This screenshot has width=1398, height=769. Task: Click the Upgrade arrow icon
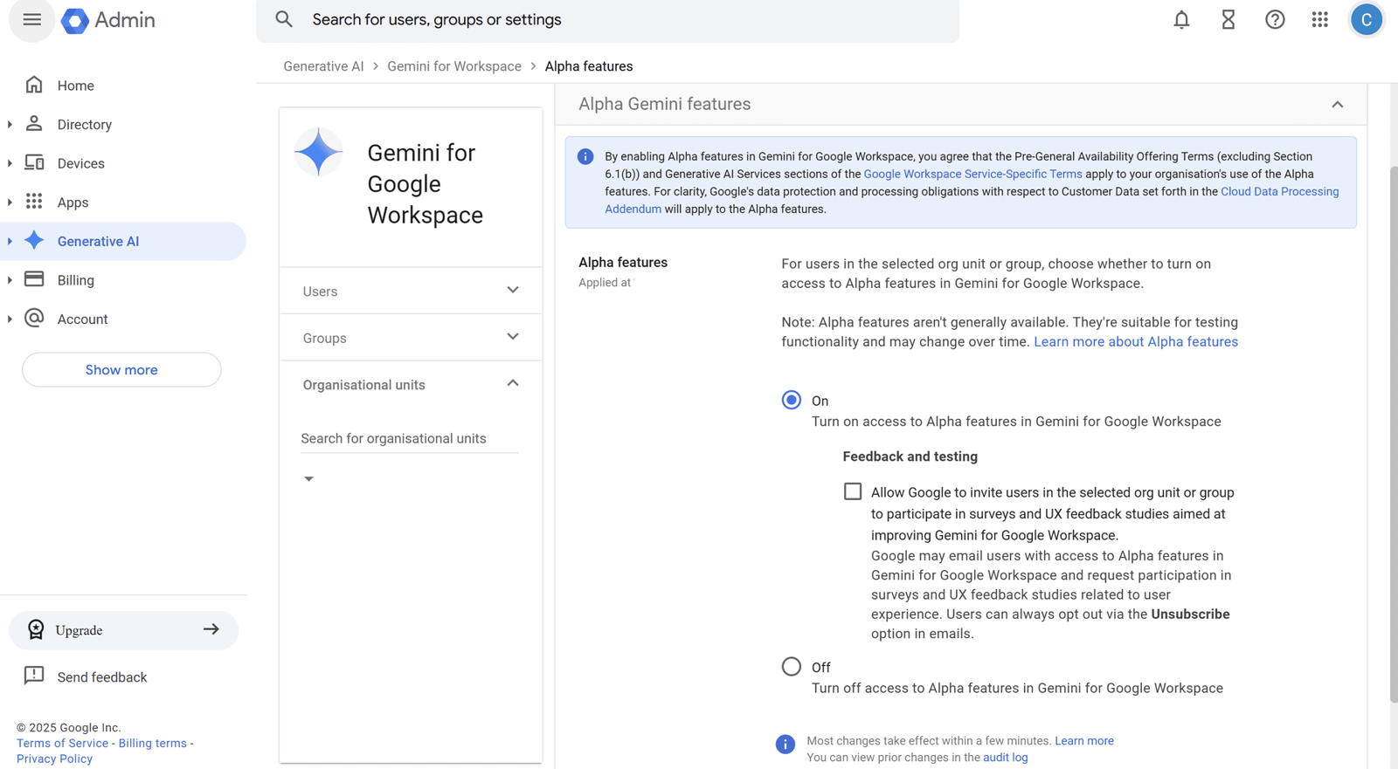[211, 629]
